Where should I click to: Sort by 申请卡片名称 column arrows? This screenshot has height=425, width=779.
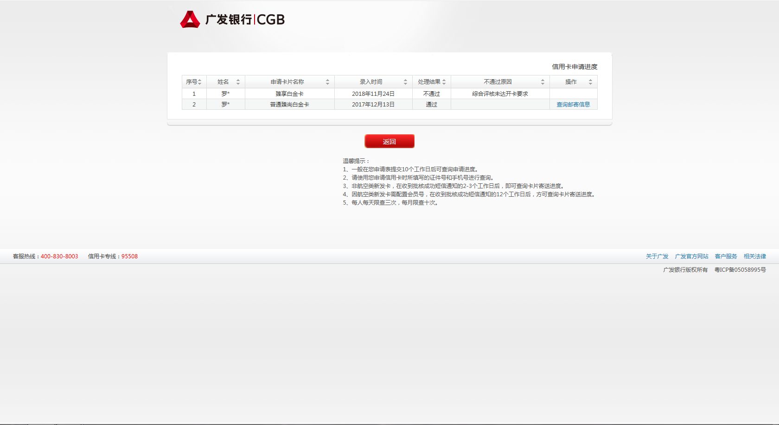[327, 82]
